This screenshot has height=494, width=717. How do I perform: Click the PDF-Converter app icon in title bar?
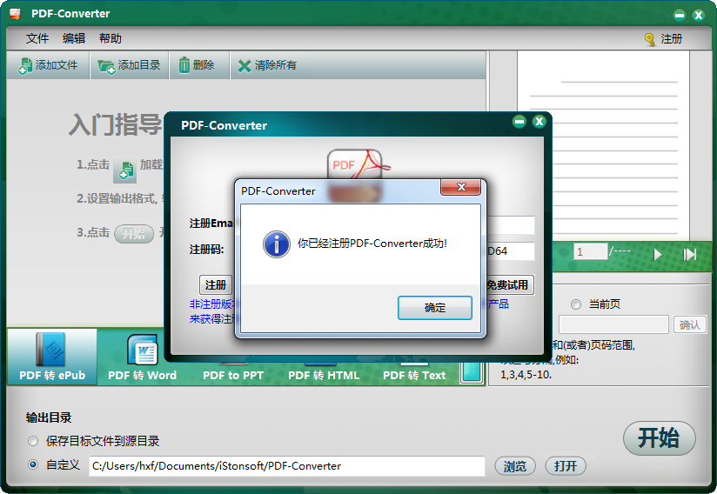coord(15,14)
